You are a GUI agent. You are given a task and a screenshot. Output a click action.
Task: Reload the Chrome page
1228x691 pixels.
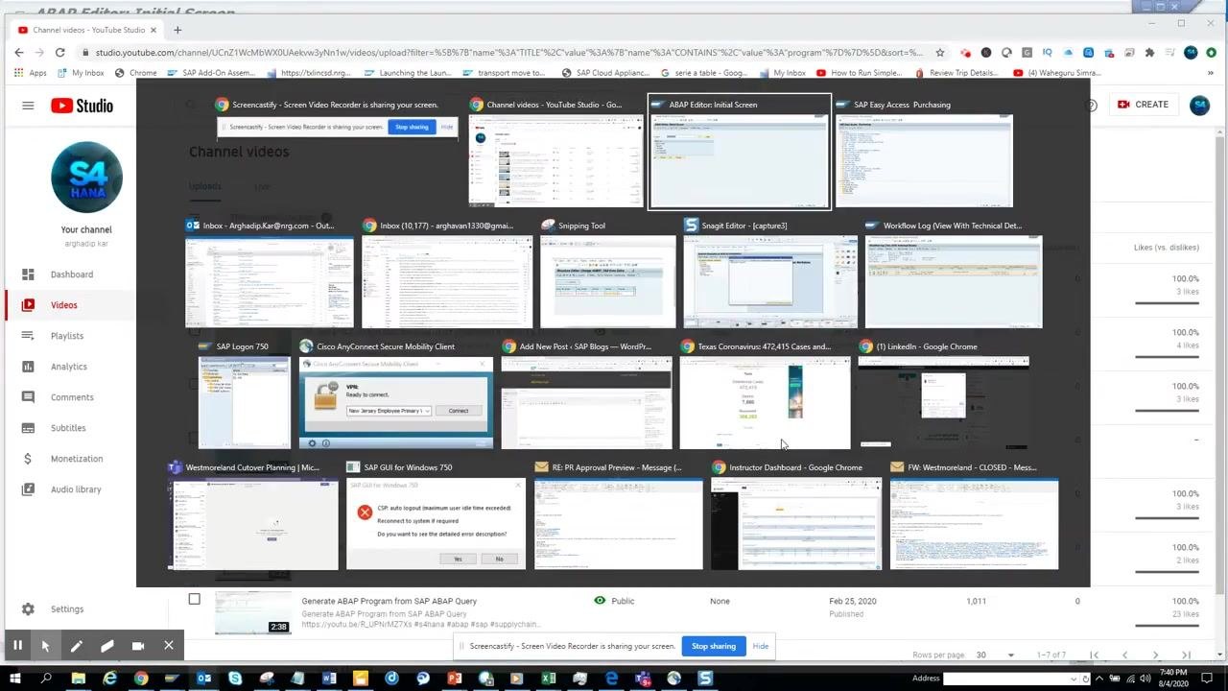click(59, 53)
